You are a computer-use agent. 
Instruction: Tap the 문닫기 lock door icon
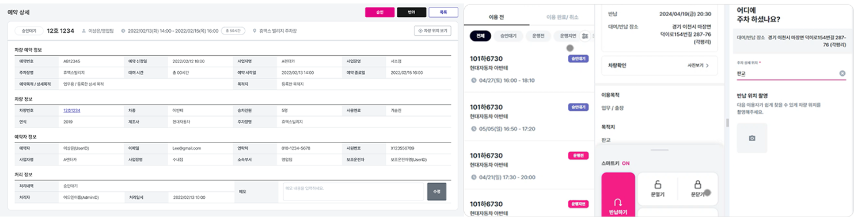pyautogui.click(x=697, y=185)
